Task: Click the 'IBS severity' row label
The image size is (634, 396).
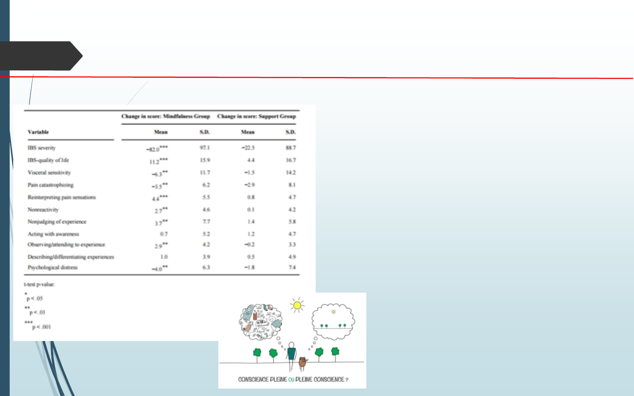Action: point(42,148)
